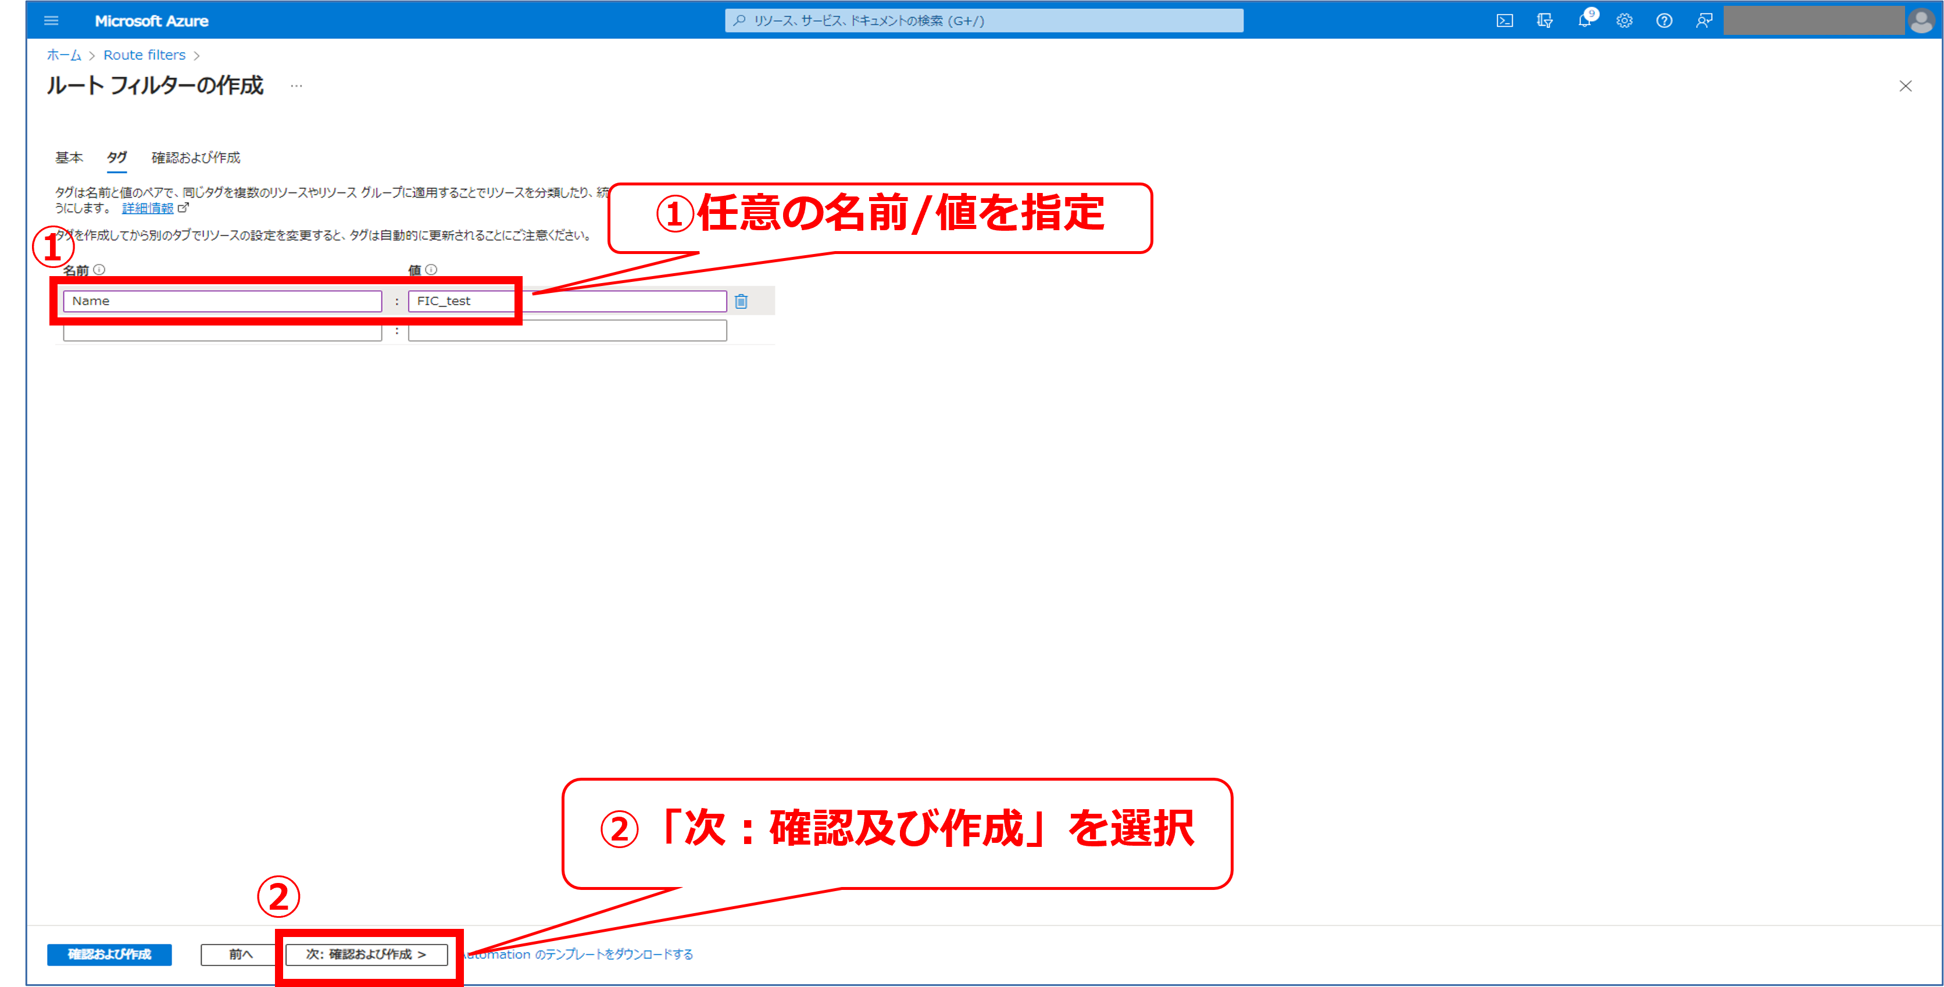The image size is (1944, 987).
Task: Click 次: 確認および作成 > button
Action: tap(366, 954)
